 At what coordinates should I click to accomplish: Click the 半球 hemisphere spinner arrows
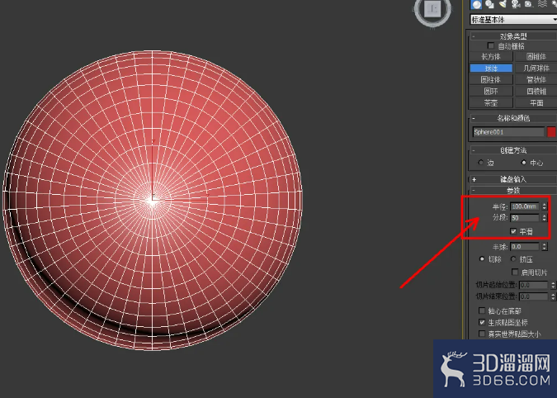[545, 247]
